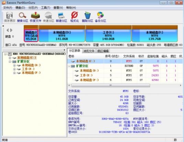Screen dimensions: 184x142
Task: Click the Delete Partition (删除分区) trash icon
Action: (88, 17)
